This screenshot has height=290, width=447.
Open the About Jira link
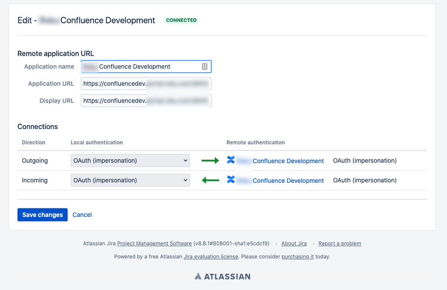point(294,243)
